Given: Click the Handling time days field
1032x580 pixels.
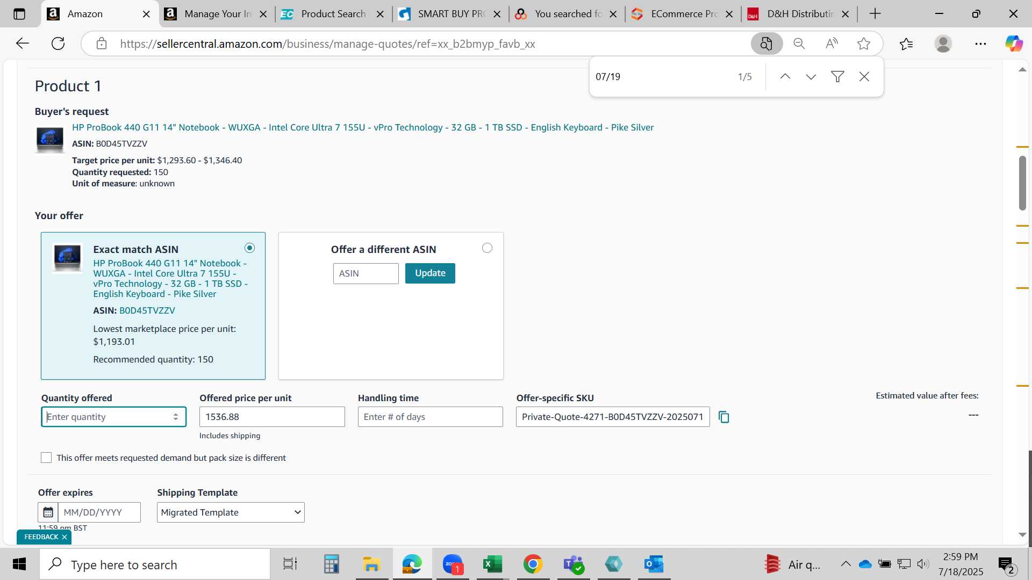Looking at the screenshot, I should point(431,417).
